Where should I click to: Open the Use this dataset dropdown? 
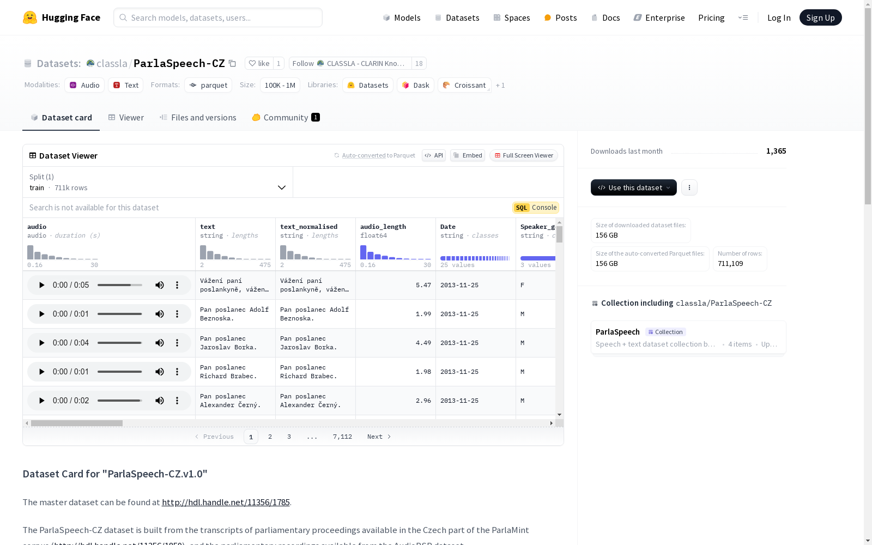[x=634, y=187]
